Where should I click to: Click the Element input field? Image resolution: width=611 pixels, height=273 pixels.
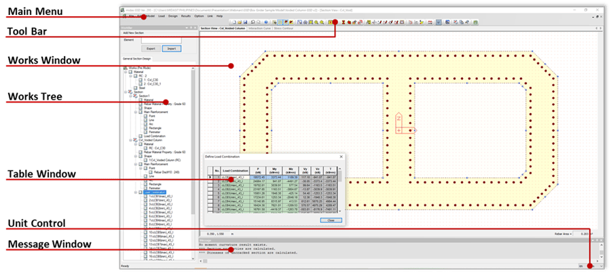click(161, 40)
